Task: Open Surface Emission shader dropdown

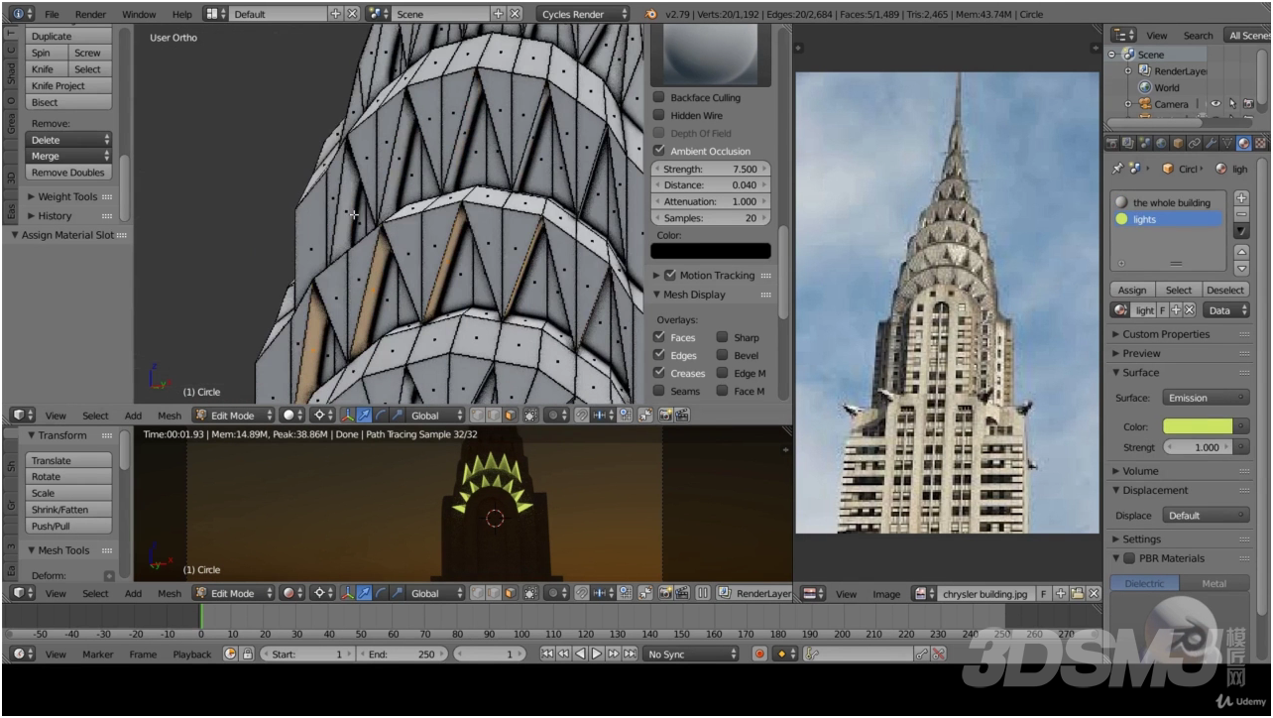Action: [x=1206, y=398]
